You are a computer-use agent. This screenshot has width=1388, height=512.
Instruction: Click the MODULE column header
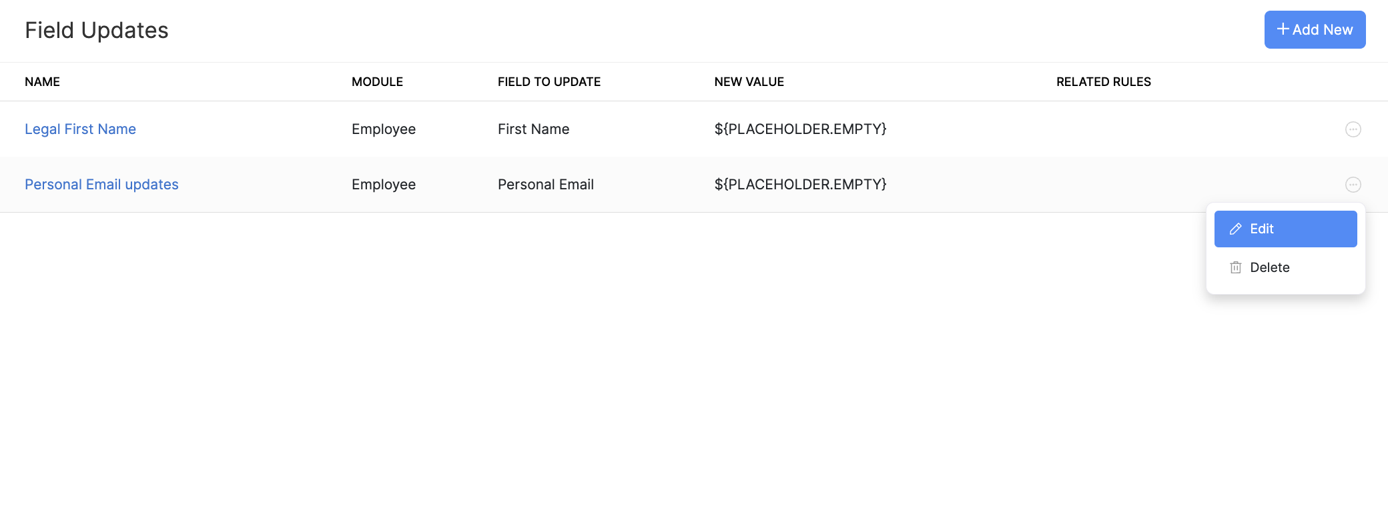pyautogui.click(x=377, y=82)
